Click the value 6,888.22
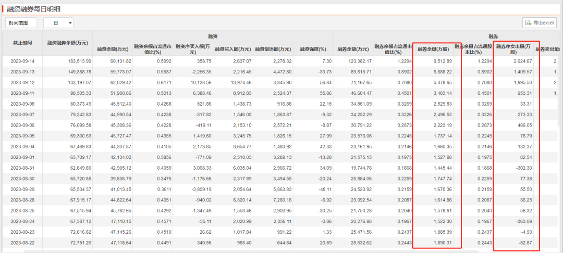Viewport: 563px width, 253px height. click(x=443, y=72)
